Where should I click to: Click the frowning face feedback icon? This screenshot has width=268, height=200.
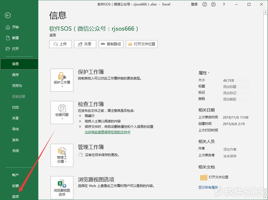tap(213, 4)
